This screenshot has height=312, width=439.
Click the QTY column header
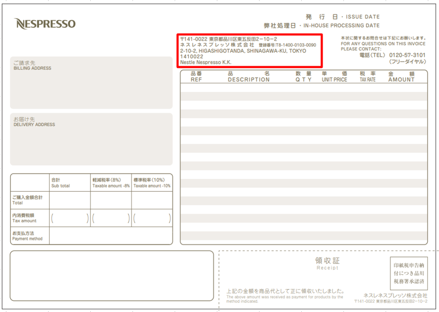[x=303, y=80]
